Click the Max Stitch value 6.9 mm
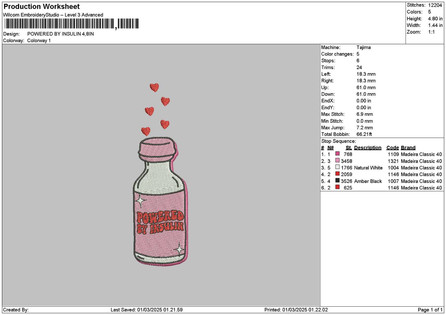Image resolution: width=446 pixels, height=315 pixels. point(365,114)
